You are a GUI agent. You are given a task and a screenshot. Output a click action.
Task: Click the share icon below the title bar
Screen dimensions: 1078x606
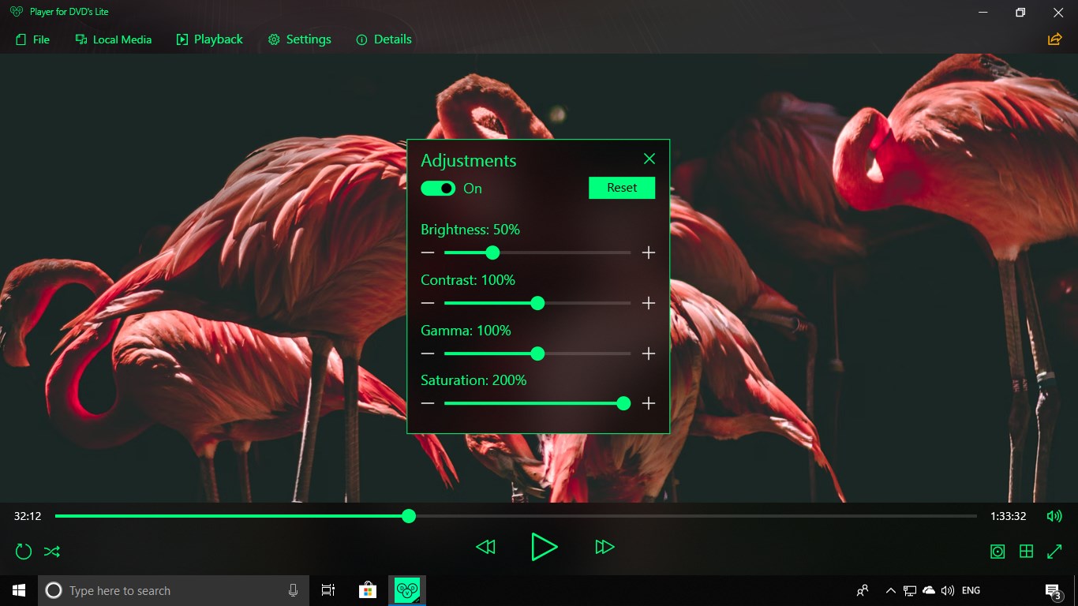click(1054, 38)
